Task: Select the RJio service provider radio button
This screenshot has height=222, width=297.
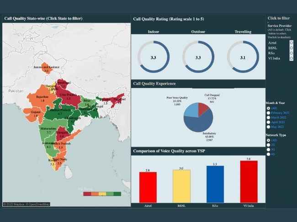Action: (292, 53)
